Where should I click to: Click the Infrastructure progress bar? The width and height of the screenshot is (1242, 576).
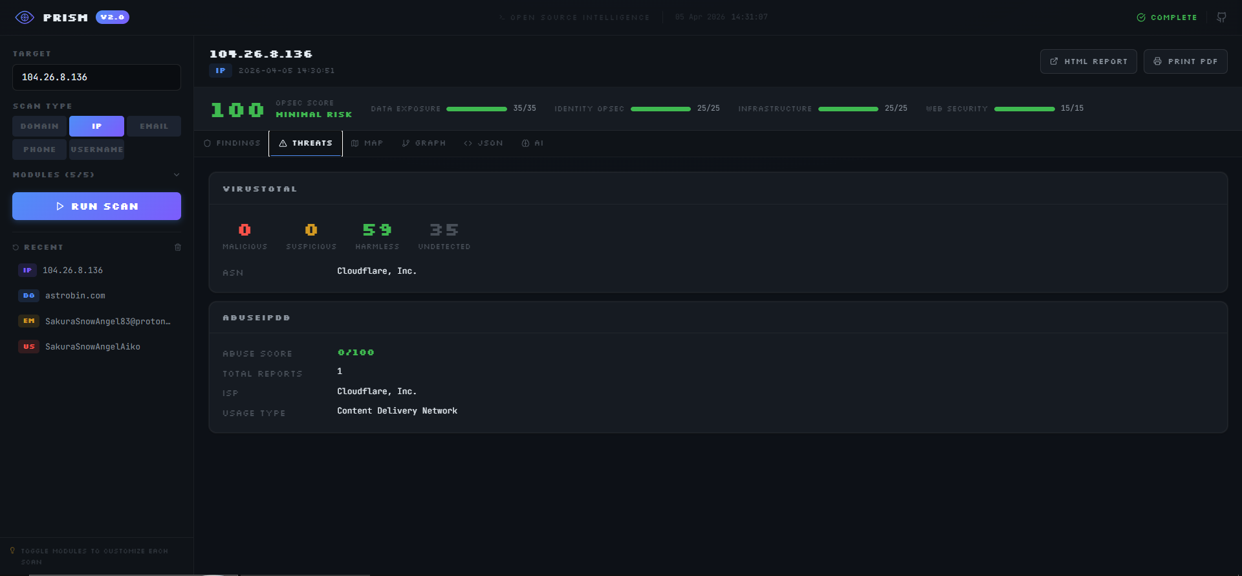tap(848, 109)
